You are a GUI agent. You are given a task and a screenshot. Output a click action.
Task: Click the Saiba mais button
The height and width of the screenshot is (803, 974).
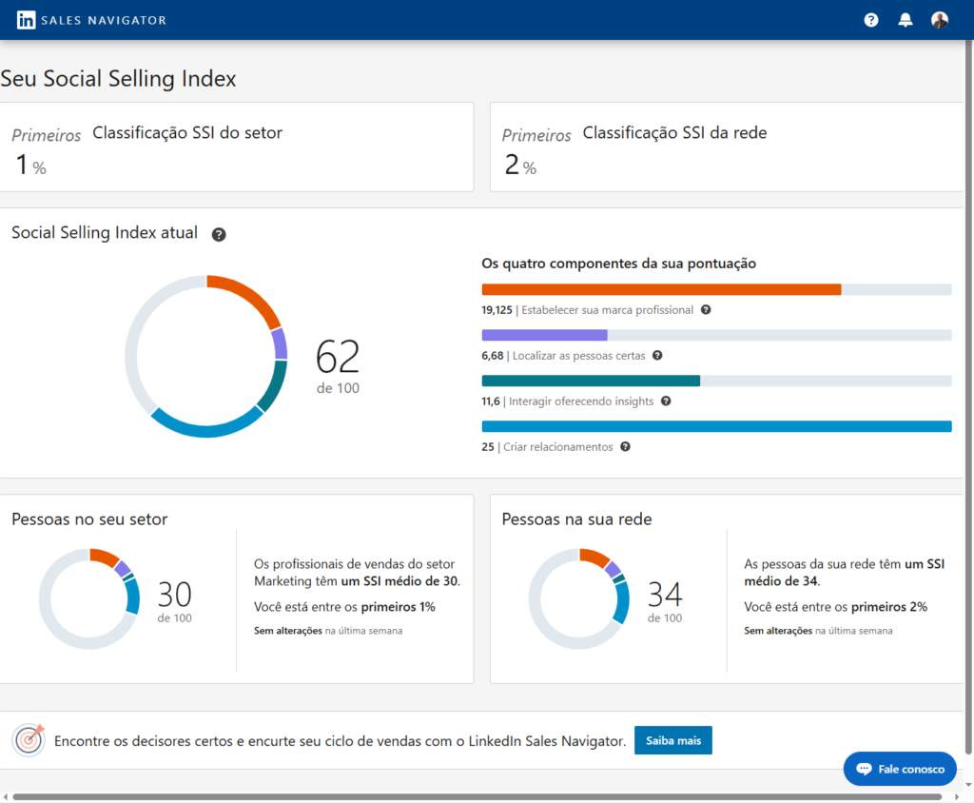point(672,740)
